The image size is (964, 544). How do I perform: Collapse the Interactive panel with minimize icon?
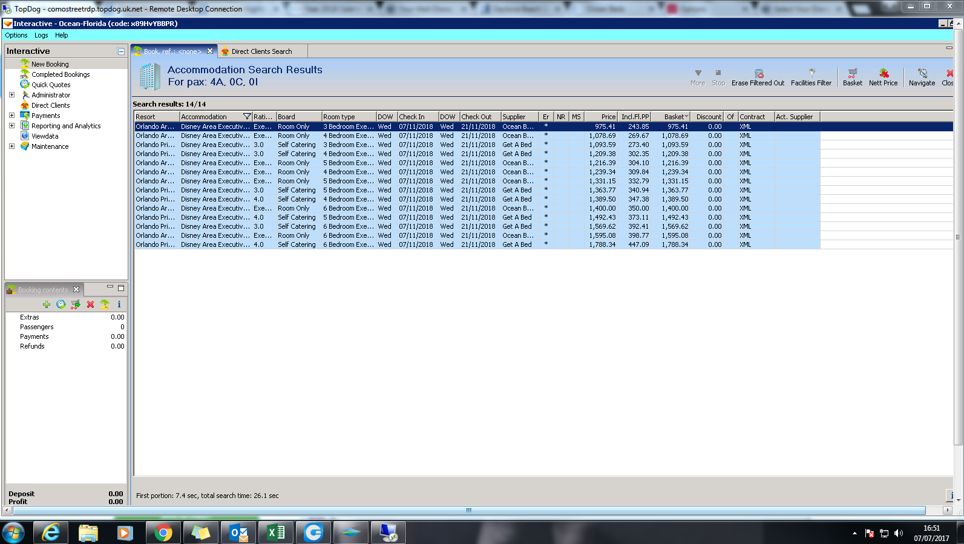tap(121, 51)
